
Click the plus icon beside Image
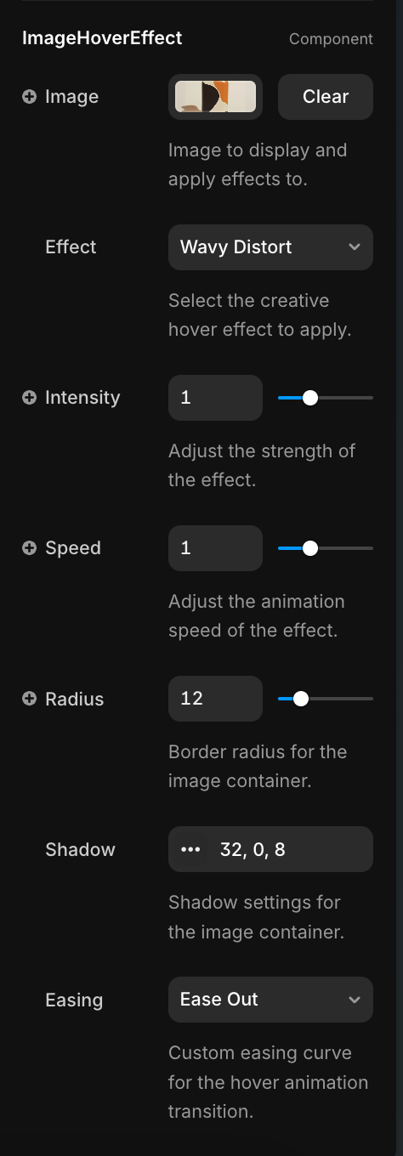coord(29,97)
